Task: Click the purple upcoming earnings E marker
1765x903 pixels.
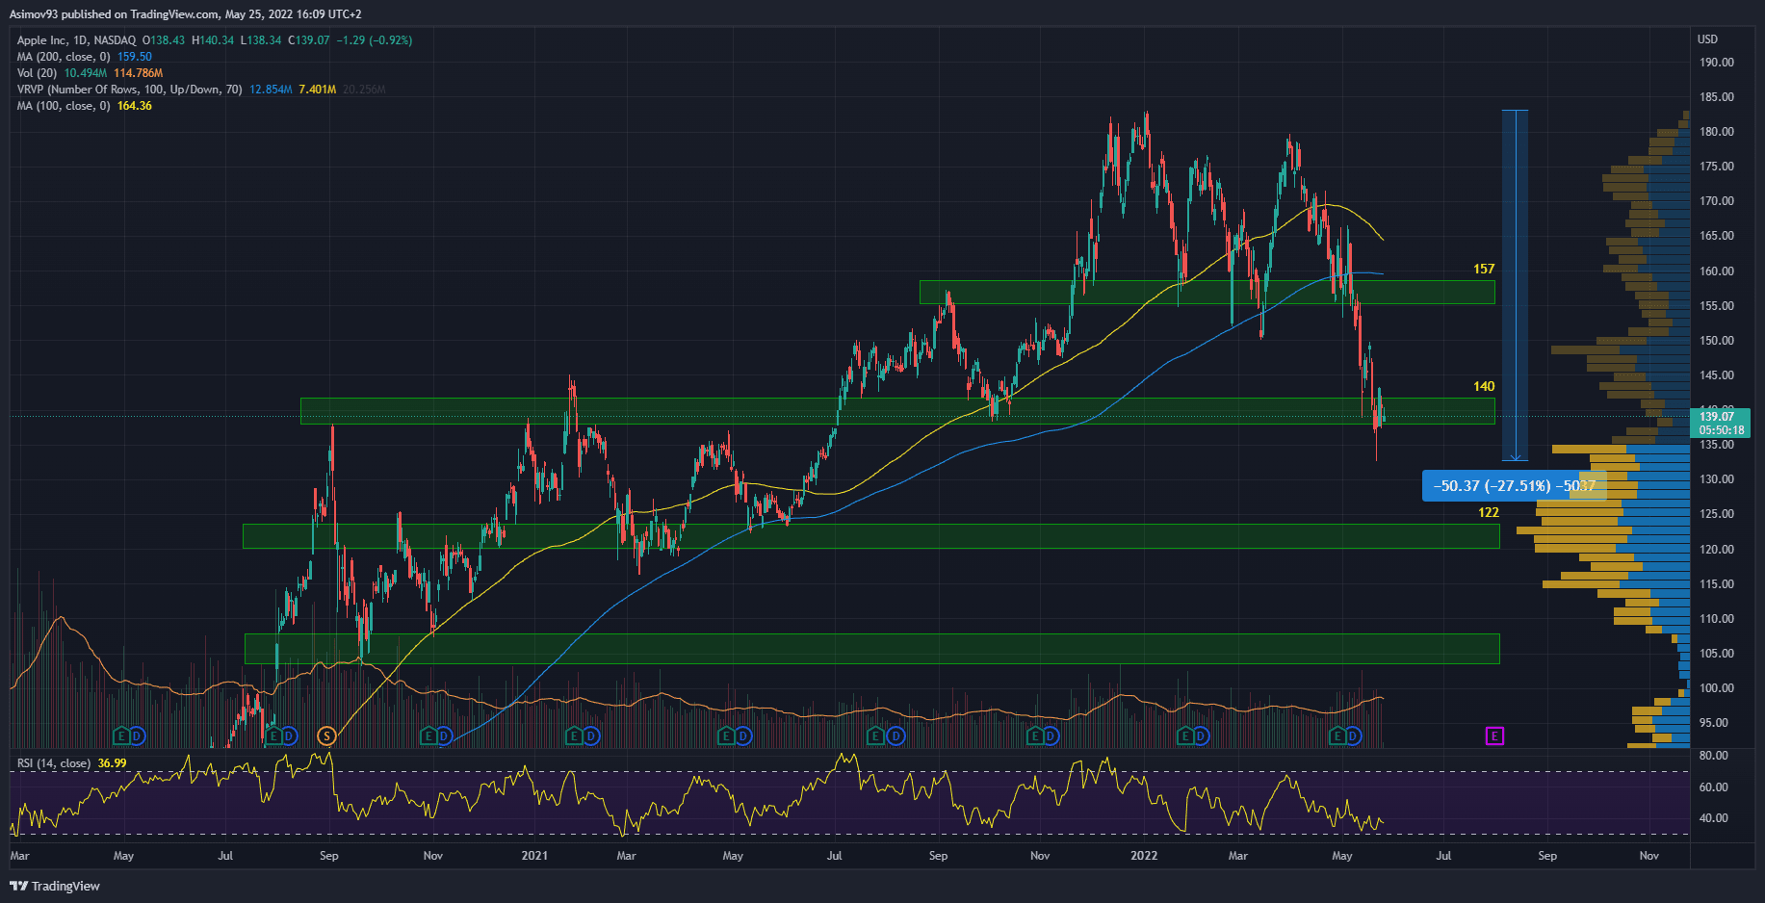Action: [1494, 736]
